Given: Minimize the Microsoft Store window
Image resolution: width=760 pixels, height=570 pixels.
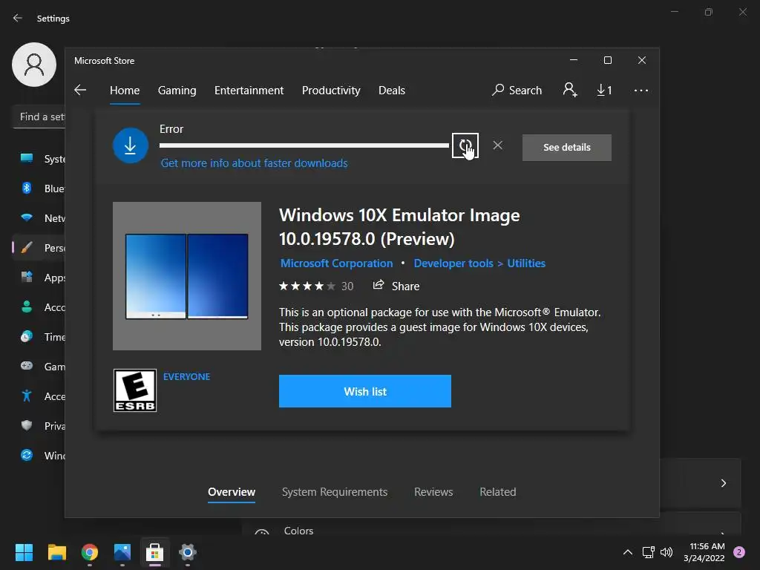Looking at the screenshot, I should click(x=574, y=60).
